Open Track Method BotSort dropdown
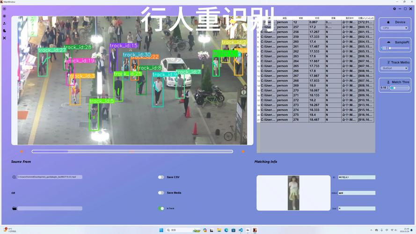Image resolution: width=416 pixels, height=234 pixels. pos(395,68)
